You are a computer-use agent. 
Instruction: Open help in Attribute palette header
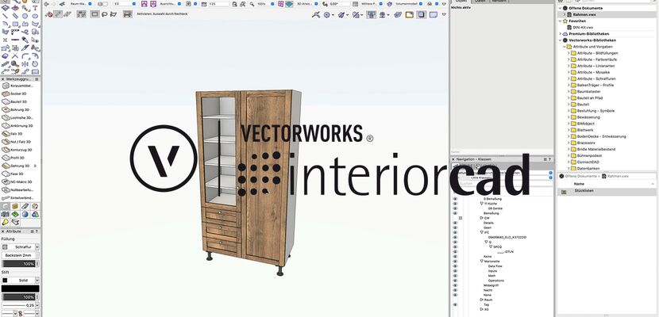pyautogui.click(x=38, y=231)
